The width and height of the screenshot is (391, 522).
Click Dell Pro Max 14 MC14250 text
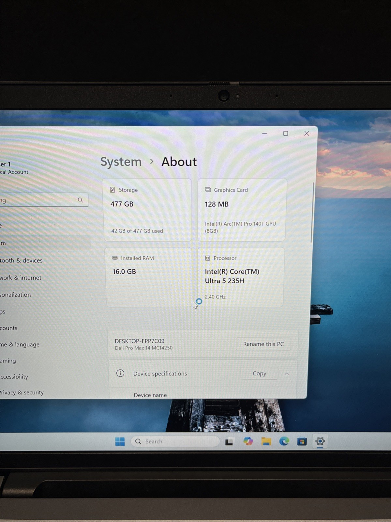pos(144,348)
